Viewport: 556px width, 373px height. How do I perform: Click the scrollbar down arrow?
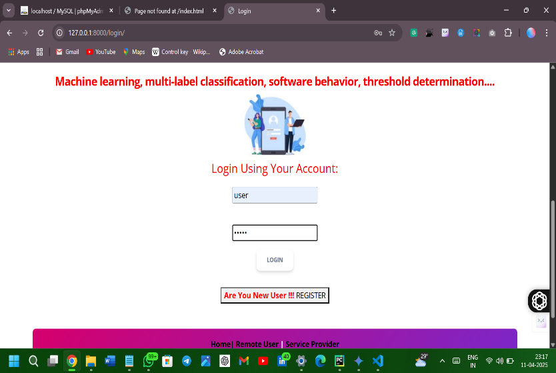(x=553, y=345)
